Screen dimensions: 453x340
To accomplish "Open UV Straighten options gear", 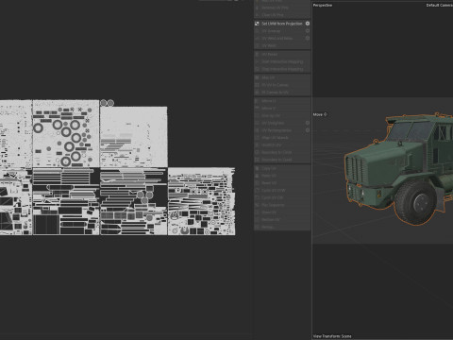I will pos(308,123).
